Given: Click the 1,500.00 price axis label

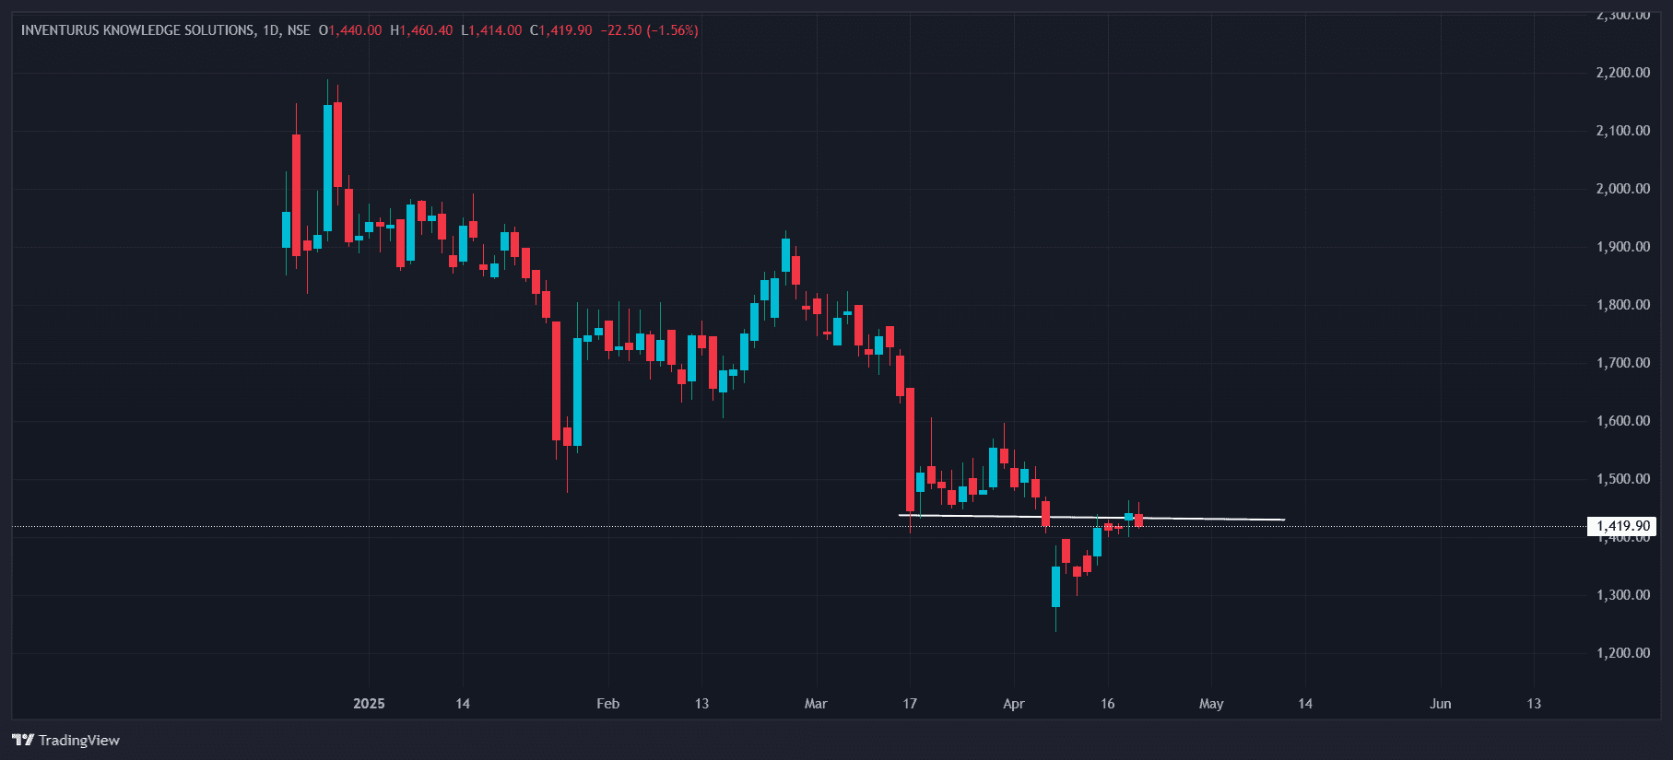Looking at the screenshot, I should pos(1623,479).
